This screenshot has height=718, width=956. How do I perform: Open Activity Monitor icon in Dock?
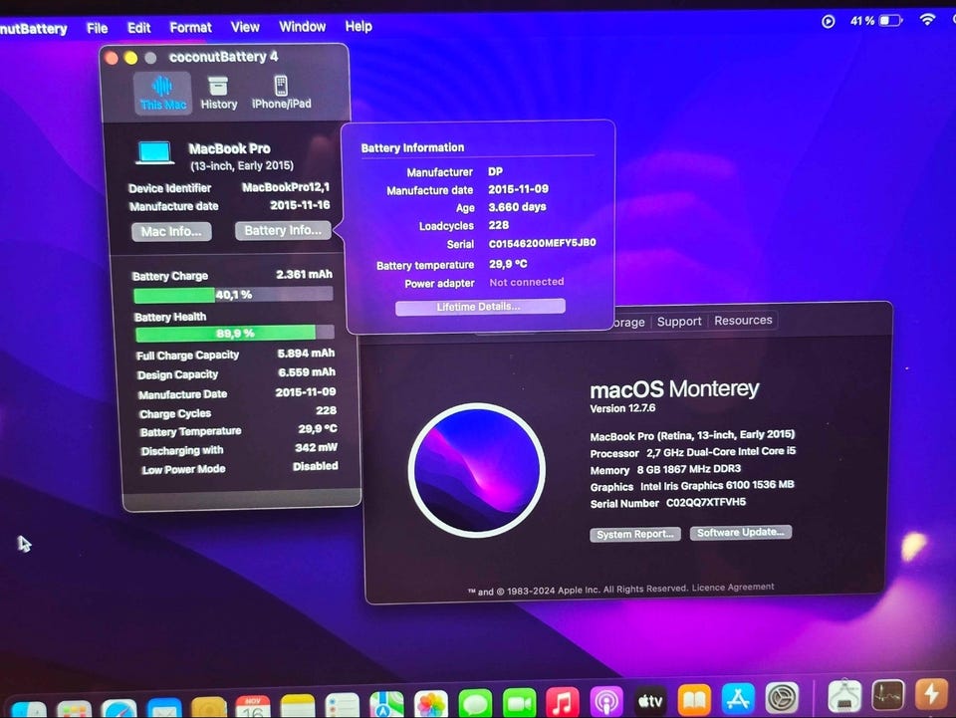pyautogui.click(x=888, y=694)
